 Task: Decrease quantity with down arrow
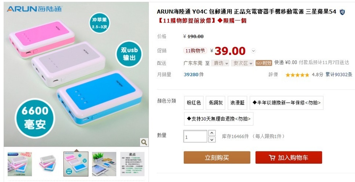(212, 140)
